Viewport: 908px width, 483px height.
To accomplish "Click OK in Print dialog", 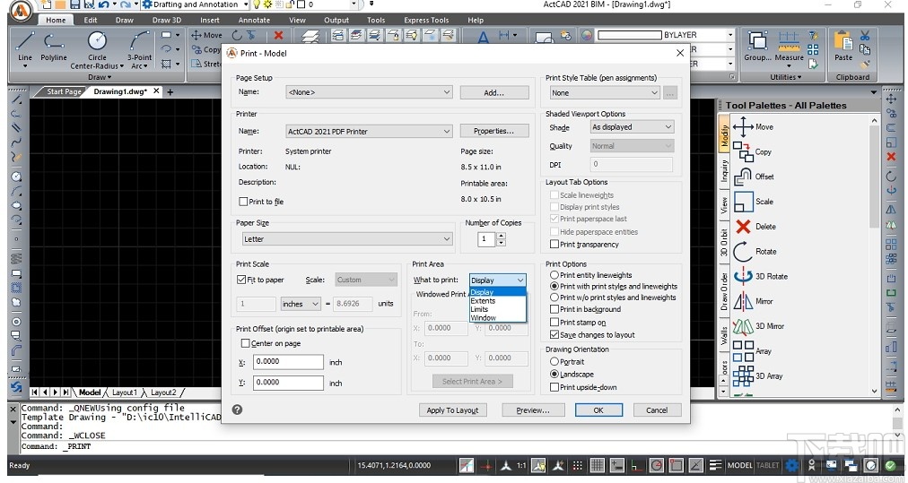I will point(598,410).
